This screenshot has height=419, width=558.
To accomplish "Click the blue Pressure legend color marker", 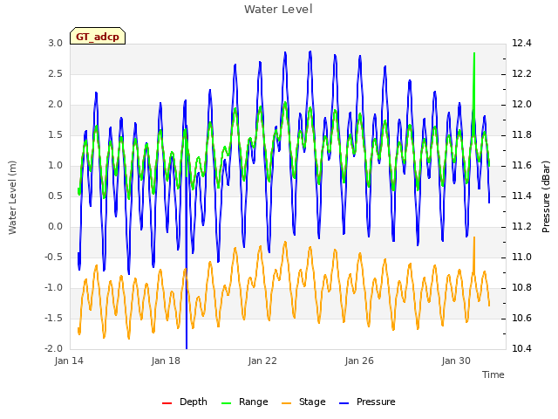I will click(344, 403).
